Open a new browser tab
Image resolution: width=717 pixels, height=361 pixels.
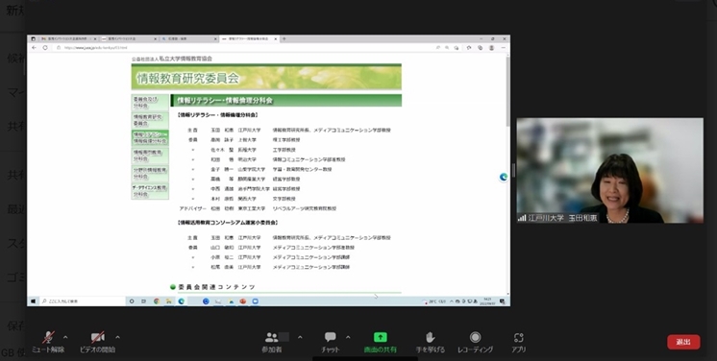coord(284,39)
